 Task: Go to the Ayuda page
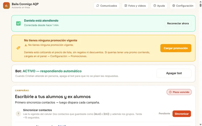pyautogui.click(x=159, y=6)
